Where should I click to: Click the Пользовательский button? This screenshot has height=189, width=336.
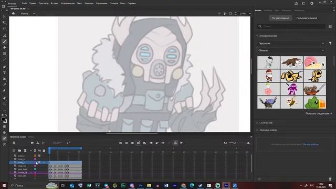(307, 18)
